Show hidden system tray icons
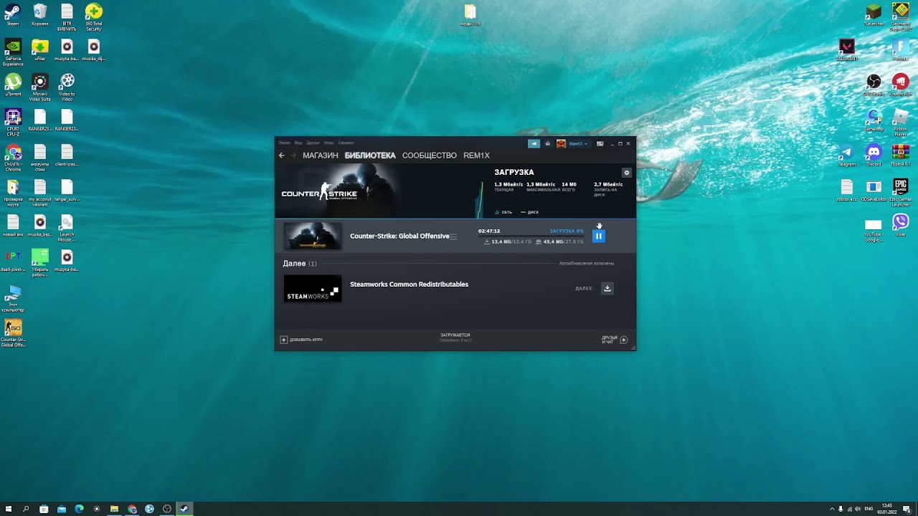This screenshot has height=516, width=918. click(x=832, y=509)
